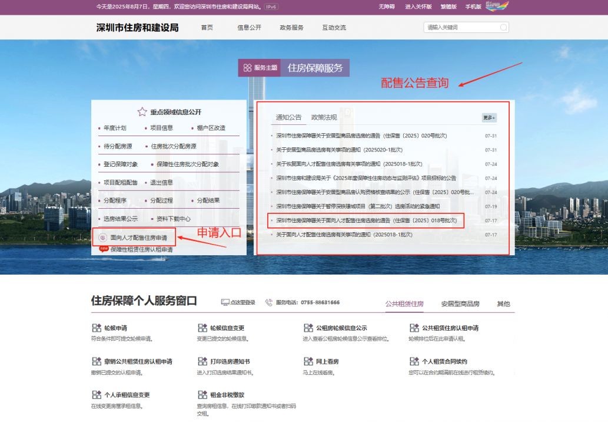Click the star icon beside 重点领域信息公开
Viewport: 608px width, 422px height.
click(x=142, y=112)
